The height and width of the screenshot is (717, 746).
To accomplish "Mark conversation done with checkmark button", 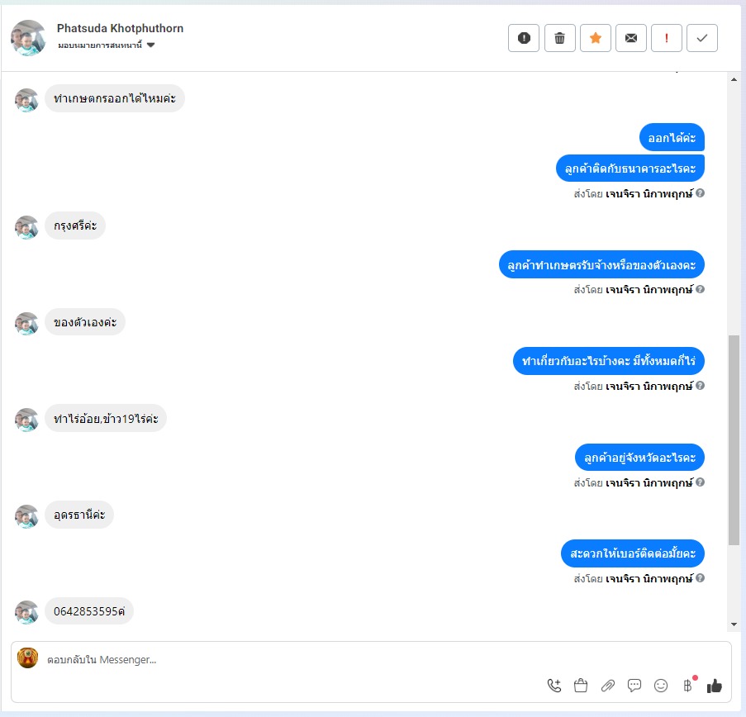I will coord(702,38).
